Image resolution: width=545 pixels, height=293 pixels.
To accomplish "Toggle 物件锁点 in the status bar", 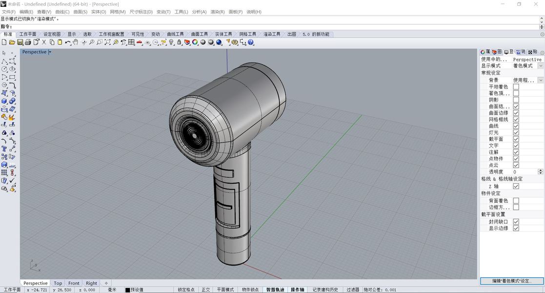I will click(x=250, y=290).
